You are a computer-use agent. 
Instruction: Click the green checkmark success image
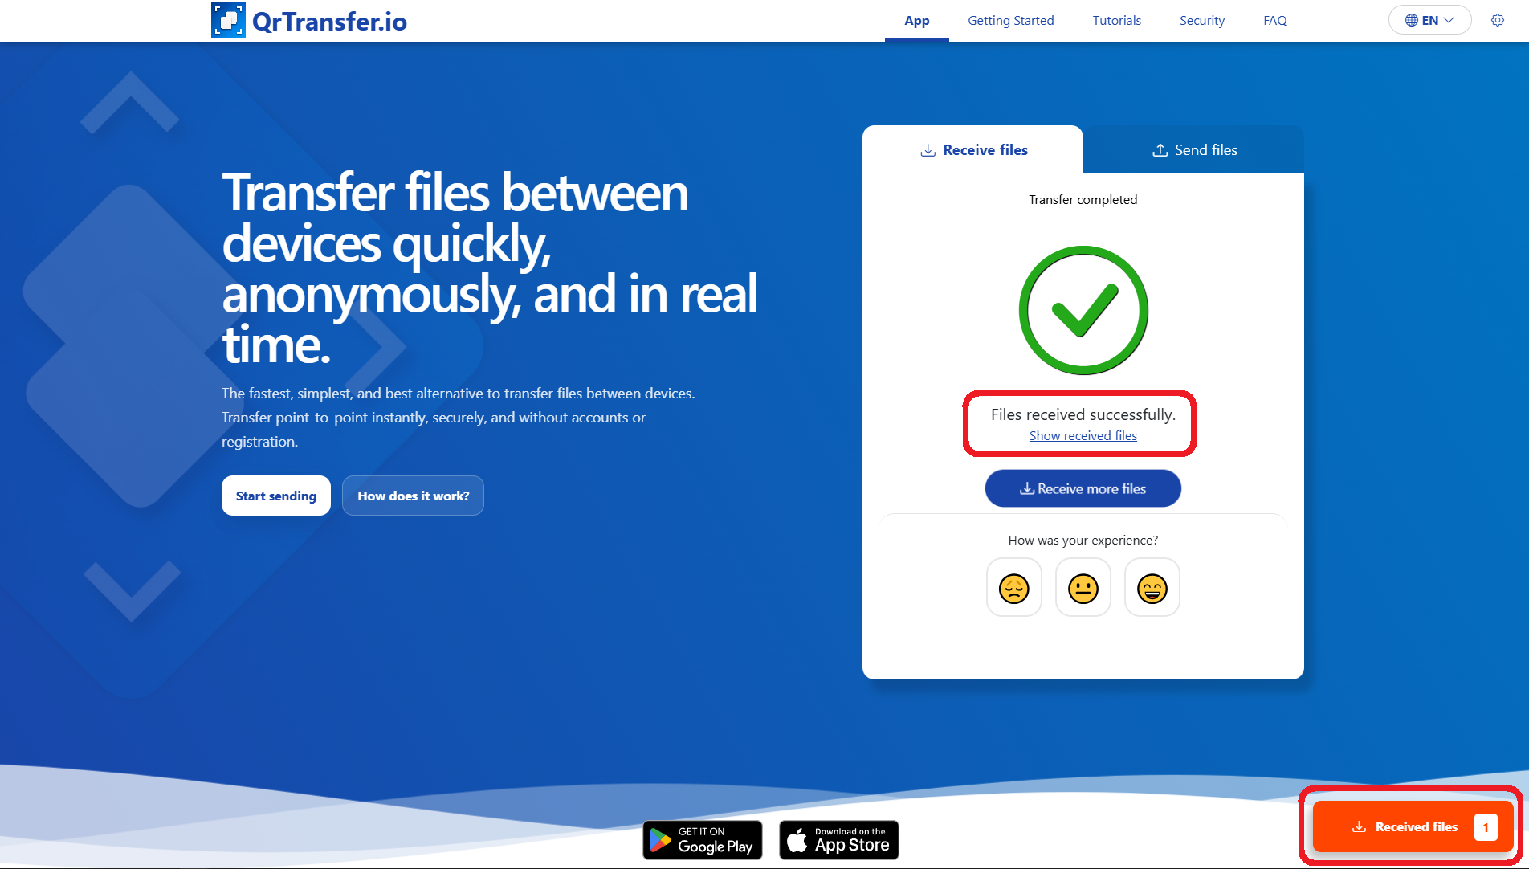click(1083, 310)
